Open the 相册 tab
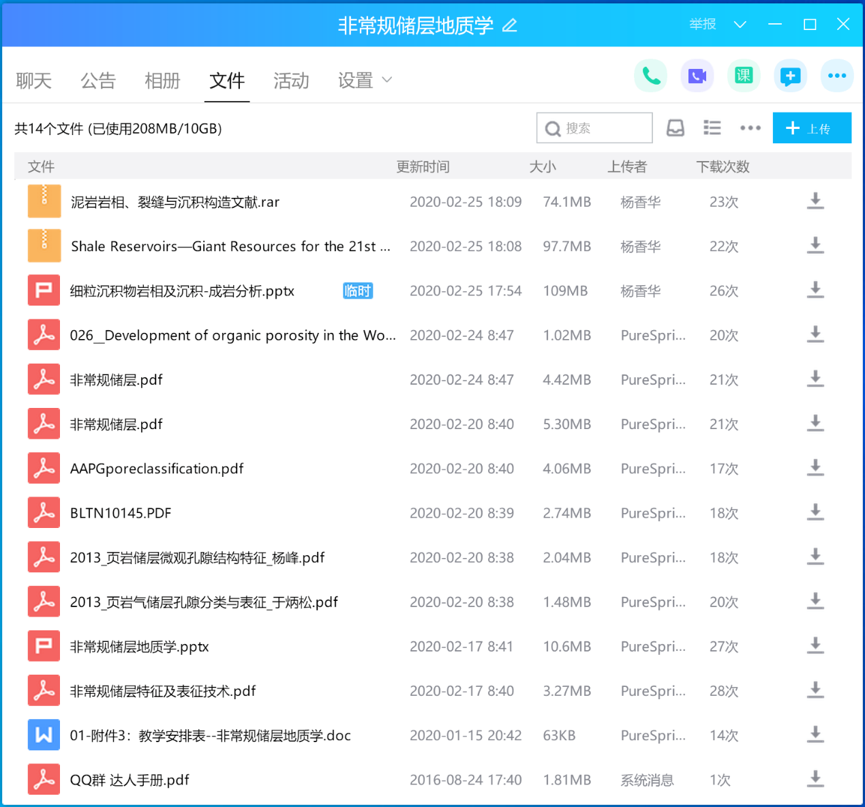Image resolution: width=865 pixels, height=807 pixels. tap(162, 80)
